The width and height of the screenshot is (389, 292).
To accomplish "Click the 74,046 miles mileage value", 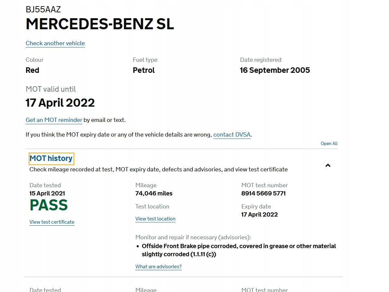I will point(154,193).
